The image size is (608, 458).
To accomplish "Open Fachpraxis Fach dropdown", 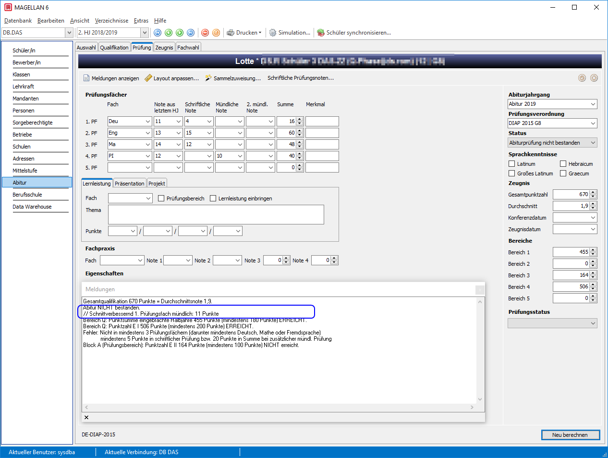I will tap(141, 260).
